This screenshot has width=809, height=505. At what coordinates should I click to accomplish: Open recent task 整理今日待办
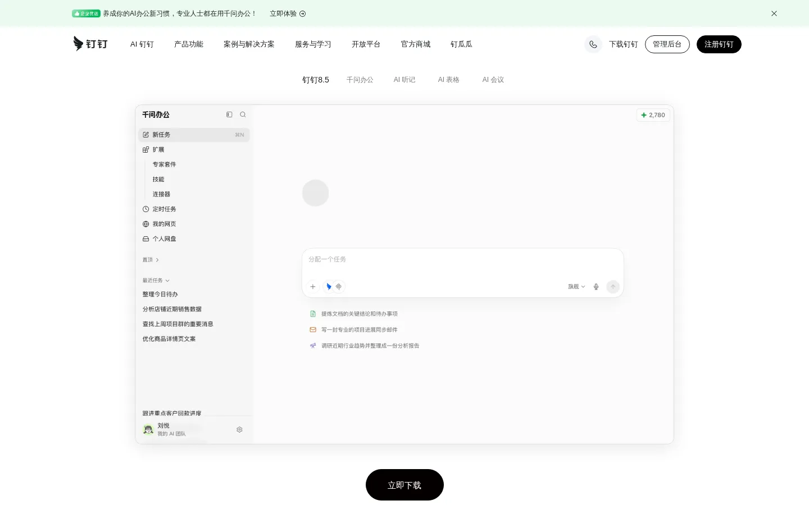tap(160, 295)
